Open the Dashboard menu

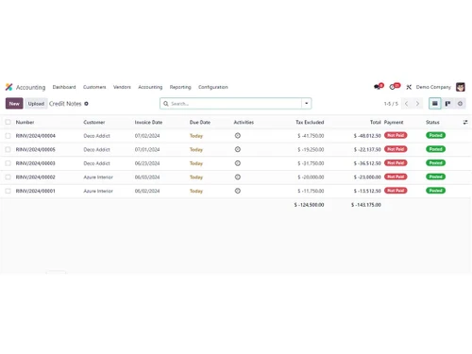click(x=64, y=87)
